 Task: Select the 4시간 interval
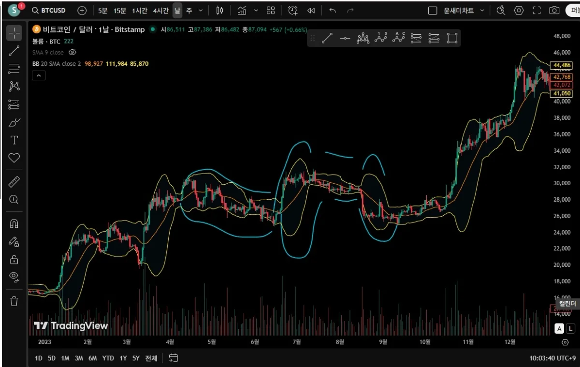(x=160, y=10)
